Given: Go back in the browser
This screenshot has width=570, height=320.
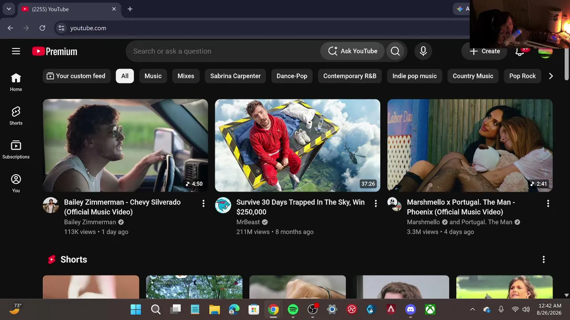Looking at the screenshot, I should click(10, 28).
